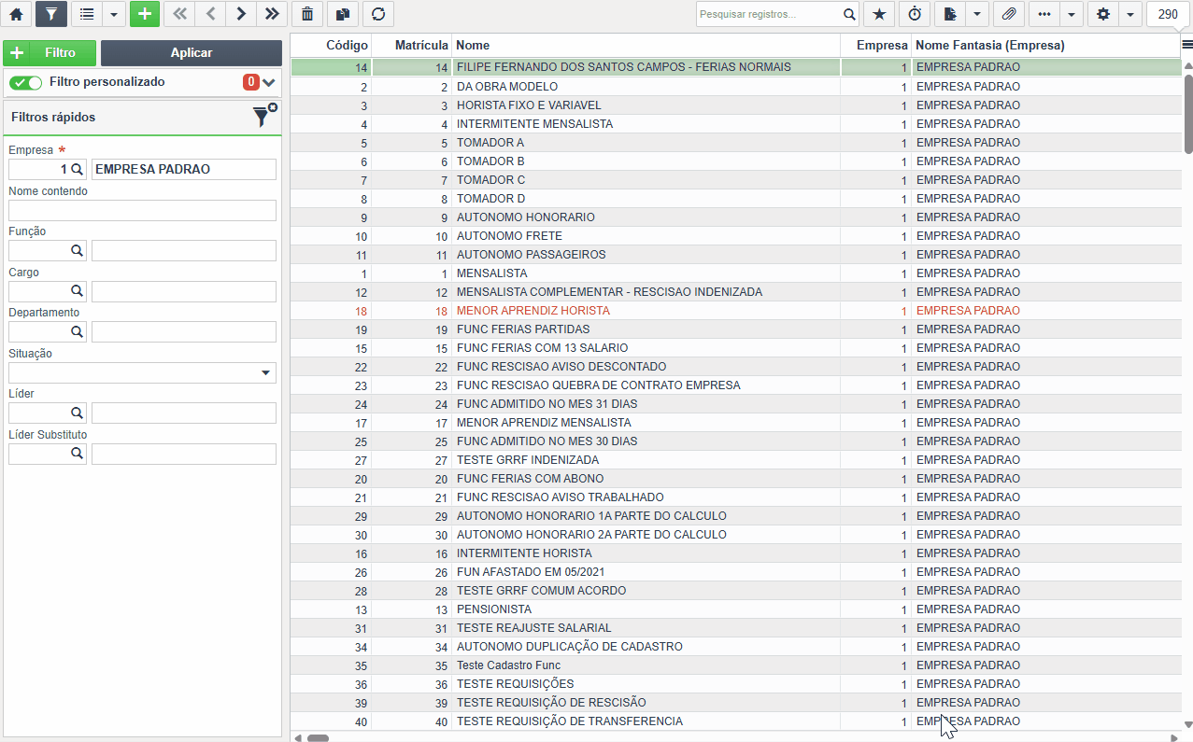Select row TESTE REQUISIÇÃO DE TRANSFERENCIA

(735, 721)
